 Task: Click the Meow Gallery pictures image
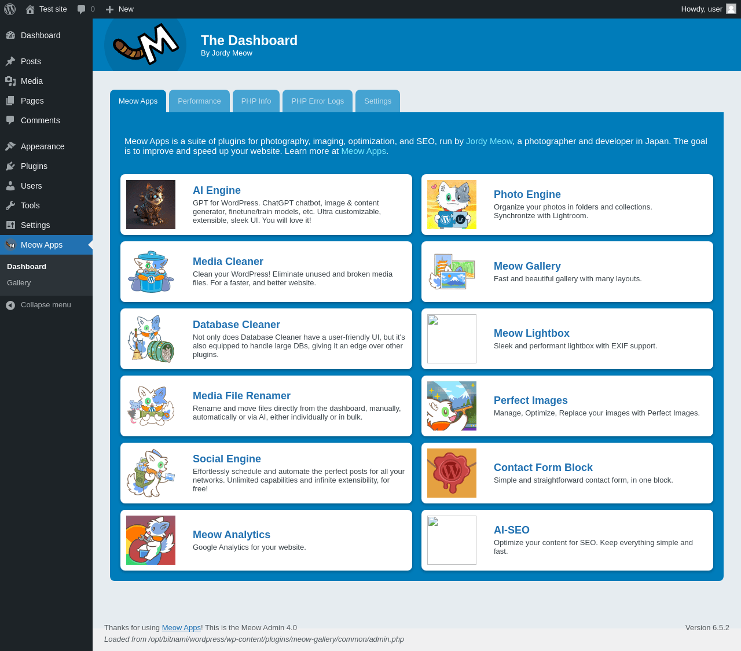452,271
